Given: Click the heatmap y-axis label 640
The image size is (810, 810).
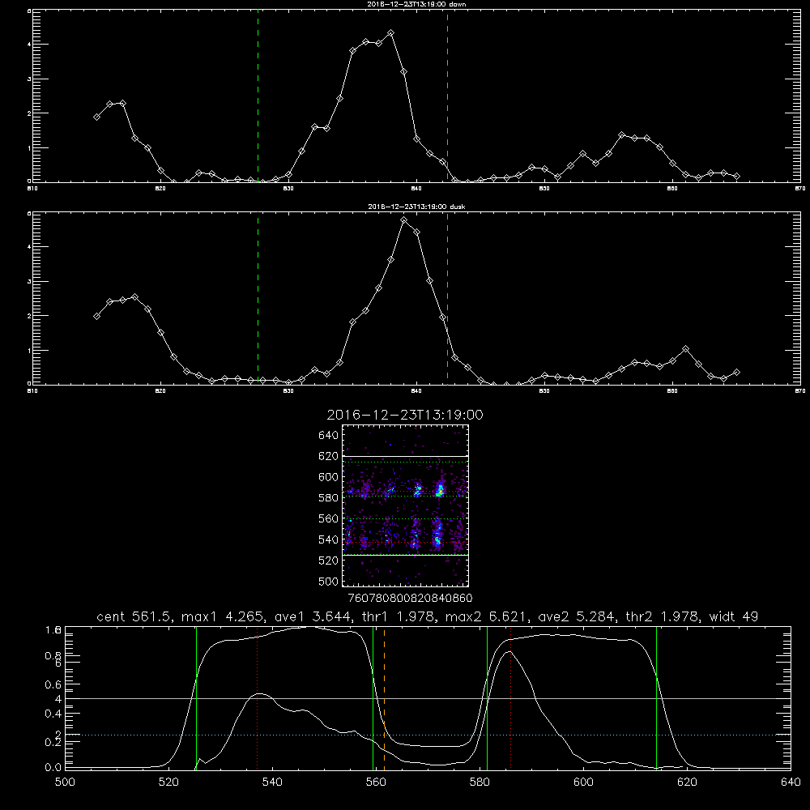Looking at the screenshot, I should click(x=329, y=435).
